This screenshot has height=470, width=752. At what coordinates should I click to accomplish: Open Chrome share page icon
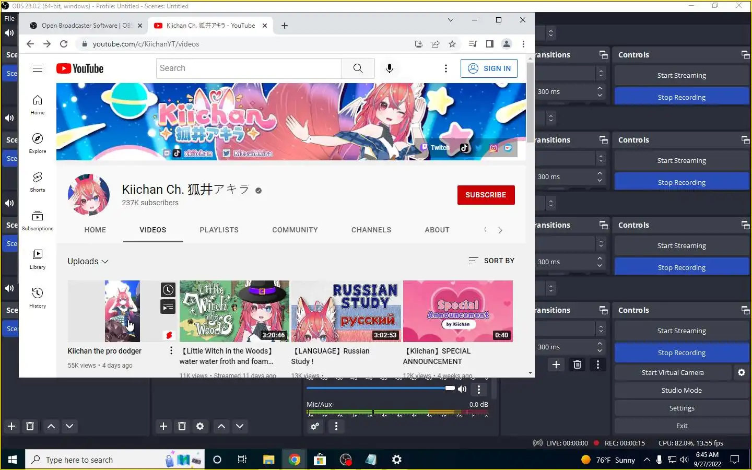435,44
